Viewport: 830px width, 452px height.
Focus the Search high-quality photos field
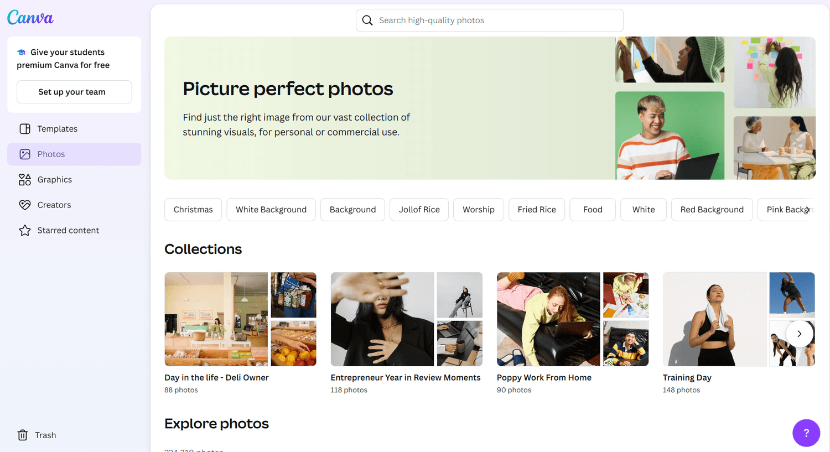(x=498, y=20)
